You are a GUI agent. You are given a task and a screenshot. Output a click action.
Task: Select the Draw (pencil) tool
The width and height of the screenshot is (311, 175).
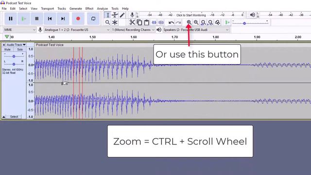(122, 15)
